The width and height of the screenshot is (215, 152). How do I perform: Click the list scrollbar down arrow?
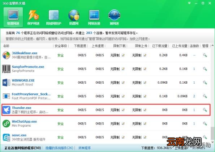click(x=212, y=142)
